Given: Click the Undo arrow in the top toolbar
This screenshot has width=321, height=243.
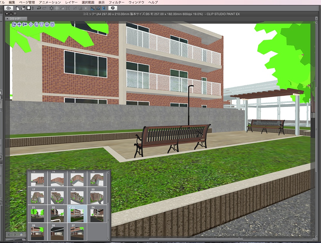Looking at the screenshot, I should click(39, 9).
